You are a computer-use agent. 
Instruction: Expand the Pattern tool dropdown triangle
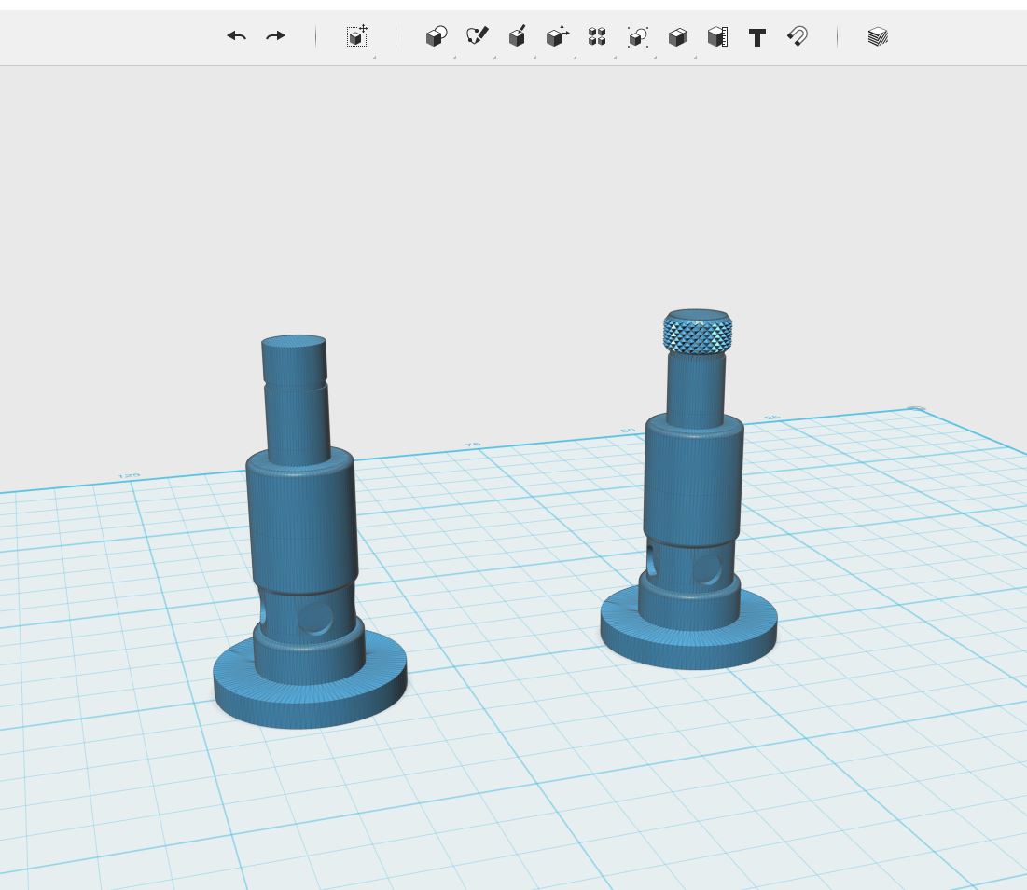[615, 58]
